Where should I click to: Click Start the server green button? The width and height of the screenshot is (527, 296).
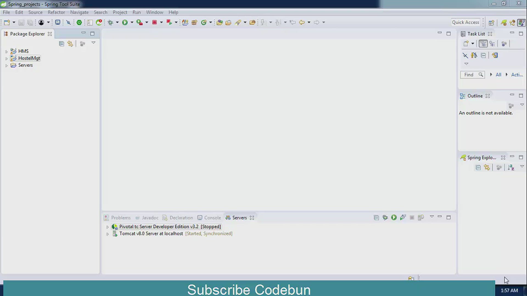394,217
